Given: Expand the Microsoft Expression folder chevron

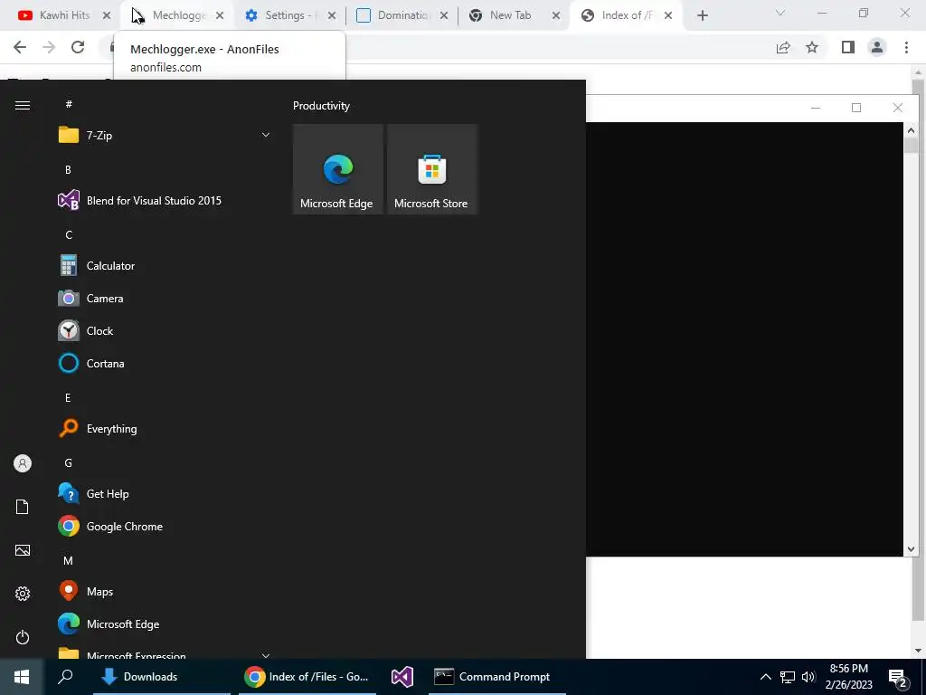Looking at the screenshot, I should (266, 655).
